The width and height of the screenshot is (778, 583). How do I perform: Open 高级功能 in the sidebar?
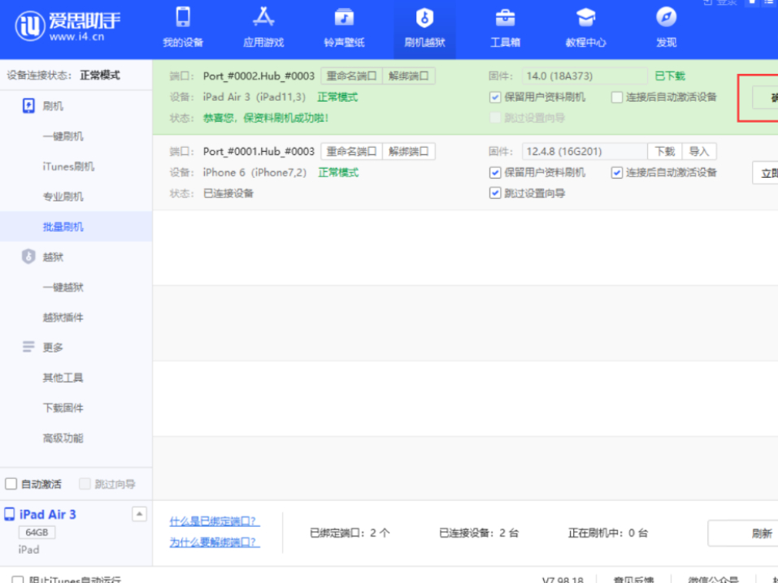point(63,438)
